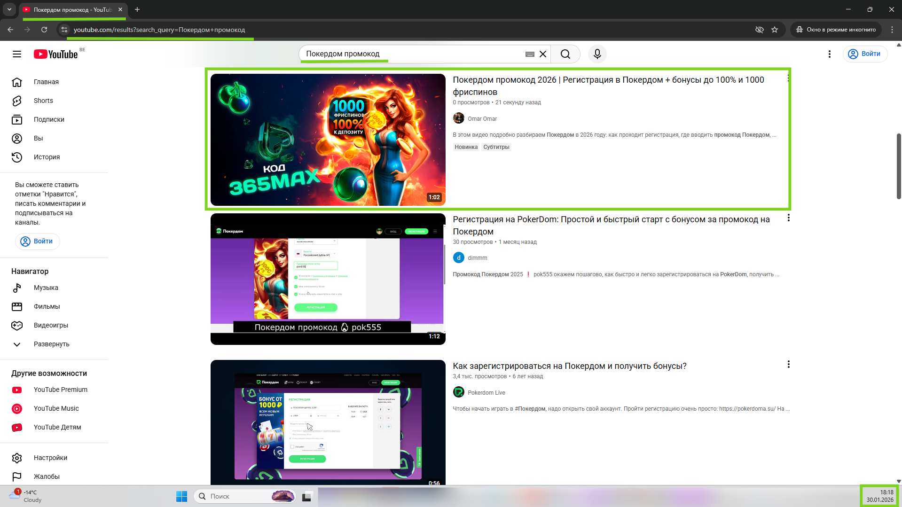
Task: Open the on-screen keyboard in search box
Action: [x=530, y=54]
